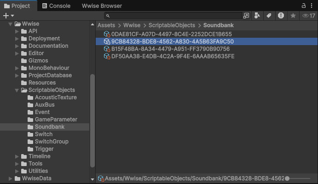Viewport: 318px width, 184px height.
Task: Click into the project search field
Action: click(x=173, y=16)
